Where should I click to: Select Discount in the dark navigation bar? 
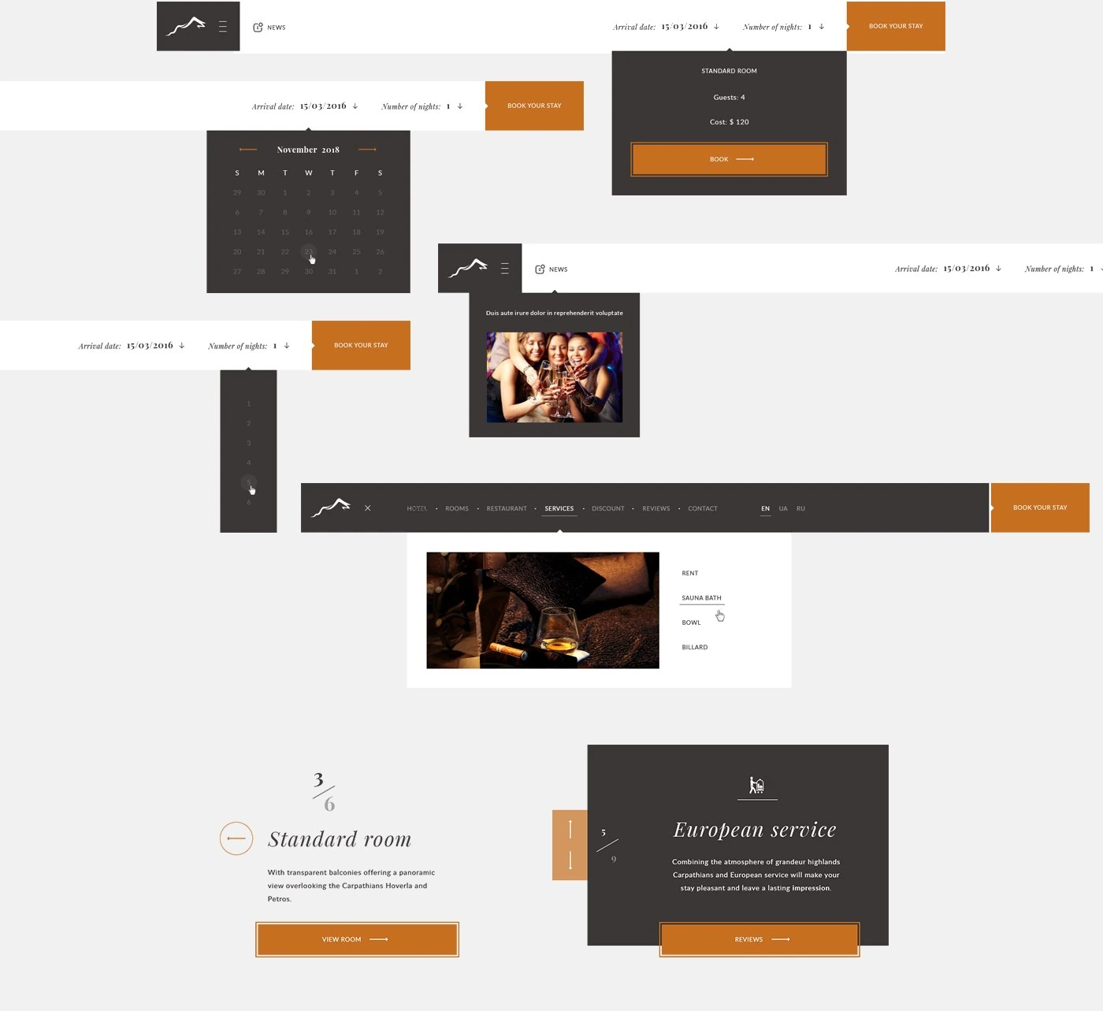608,509
